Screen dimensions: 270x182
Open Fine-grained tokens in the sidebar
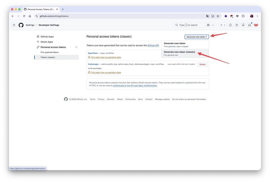click(49, 52)
